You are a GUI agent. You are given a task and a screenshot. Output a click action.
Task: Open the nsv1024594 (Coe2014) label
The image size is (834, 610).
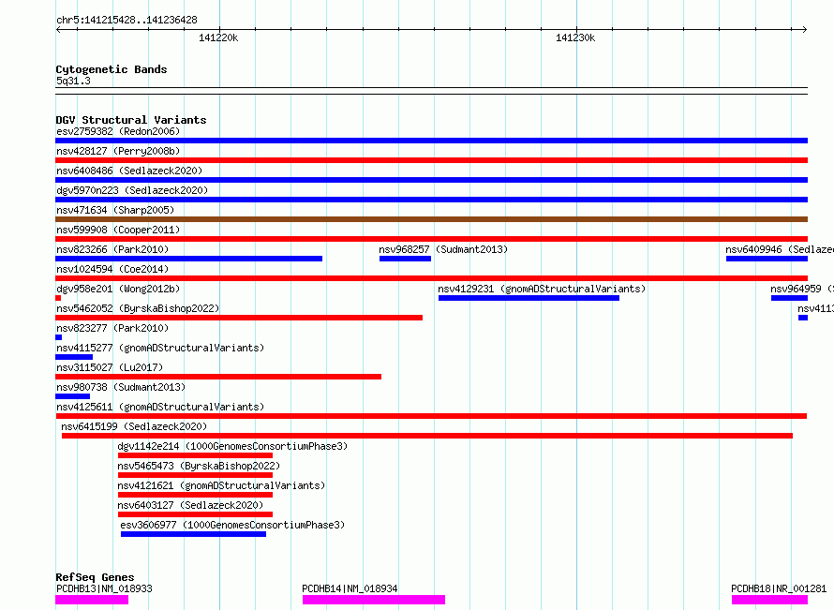[x=112, y=269]
